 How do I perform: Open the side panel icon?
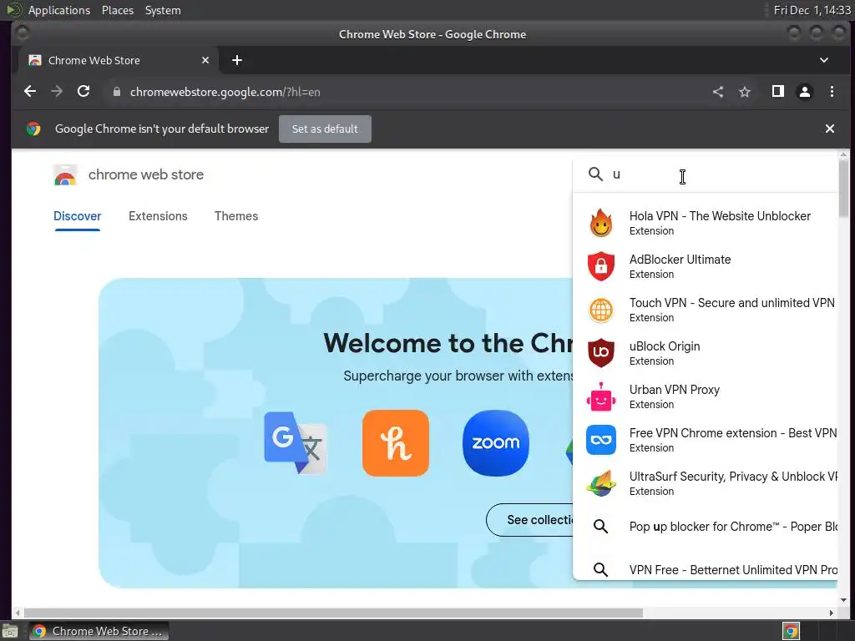778,92
